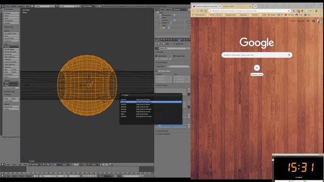The width and height of the screenshot is (324, 182).
Task: Select Snap to Symmetry in search list
Action: 151,114
